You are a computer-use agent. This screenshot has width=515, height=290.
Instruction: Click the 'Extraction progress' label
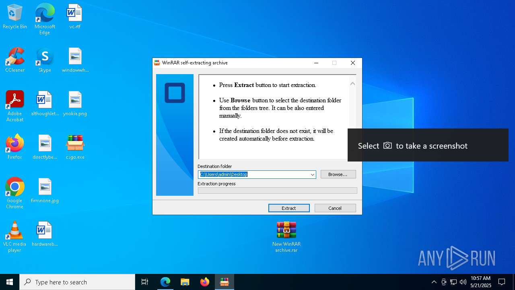(216, 184)
